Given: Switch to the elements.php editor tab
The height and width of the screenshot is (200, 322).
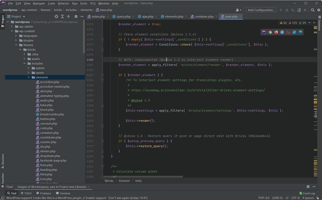Looking at the screenshot, I should [x=174, y=16].
